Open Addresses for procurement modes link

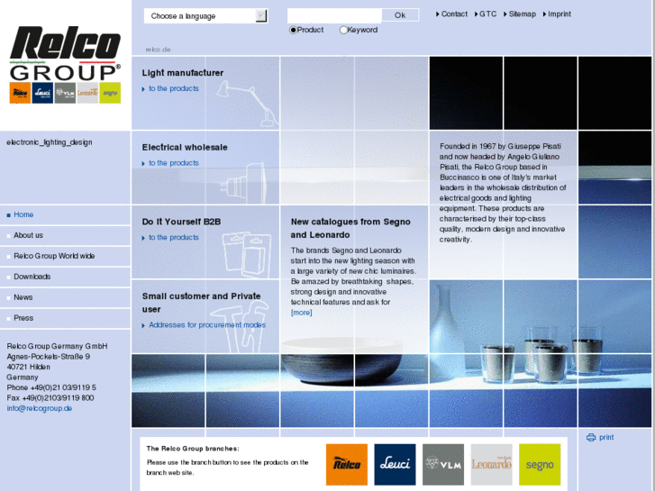click(207, 325)
